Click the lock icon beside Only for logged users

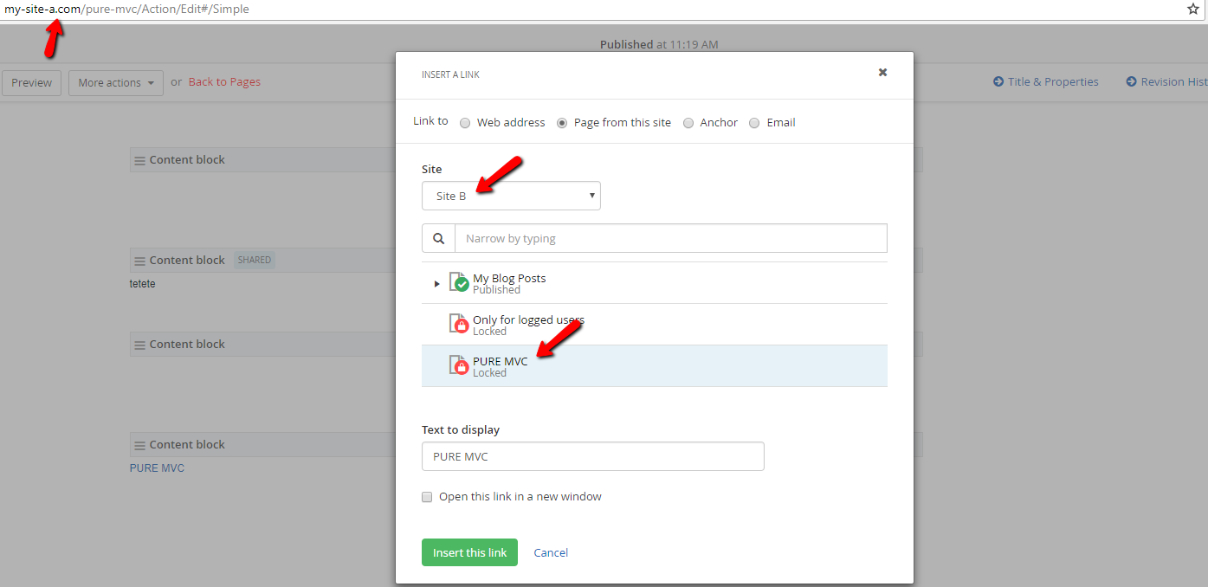[462, 326]
